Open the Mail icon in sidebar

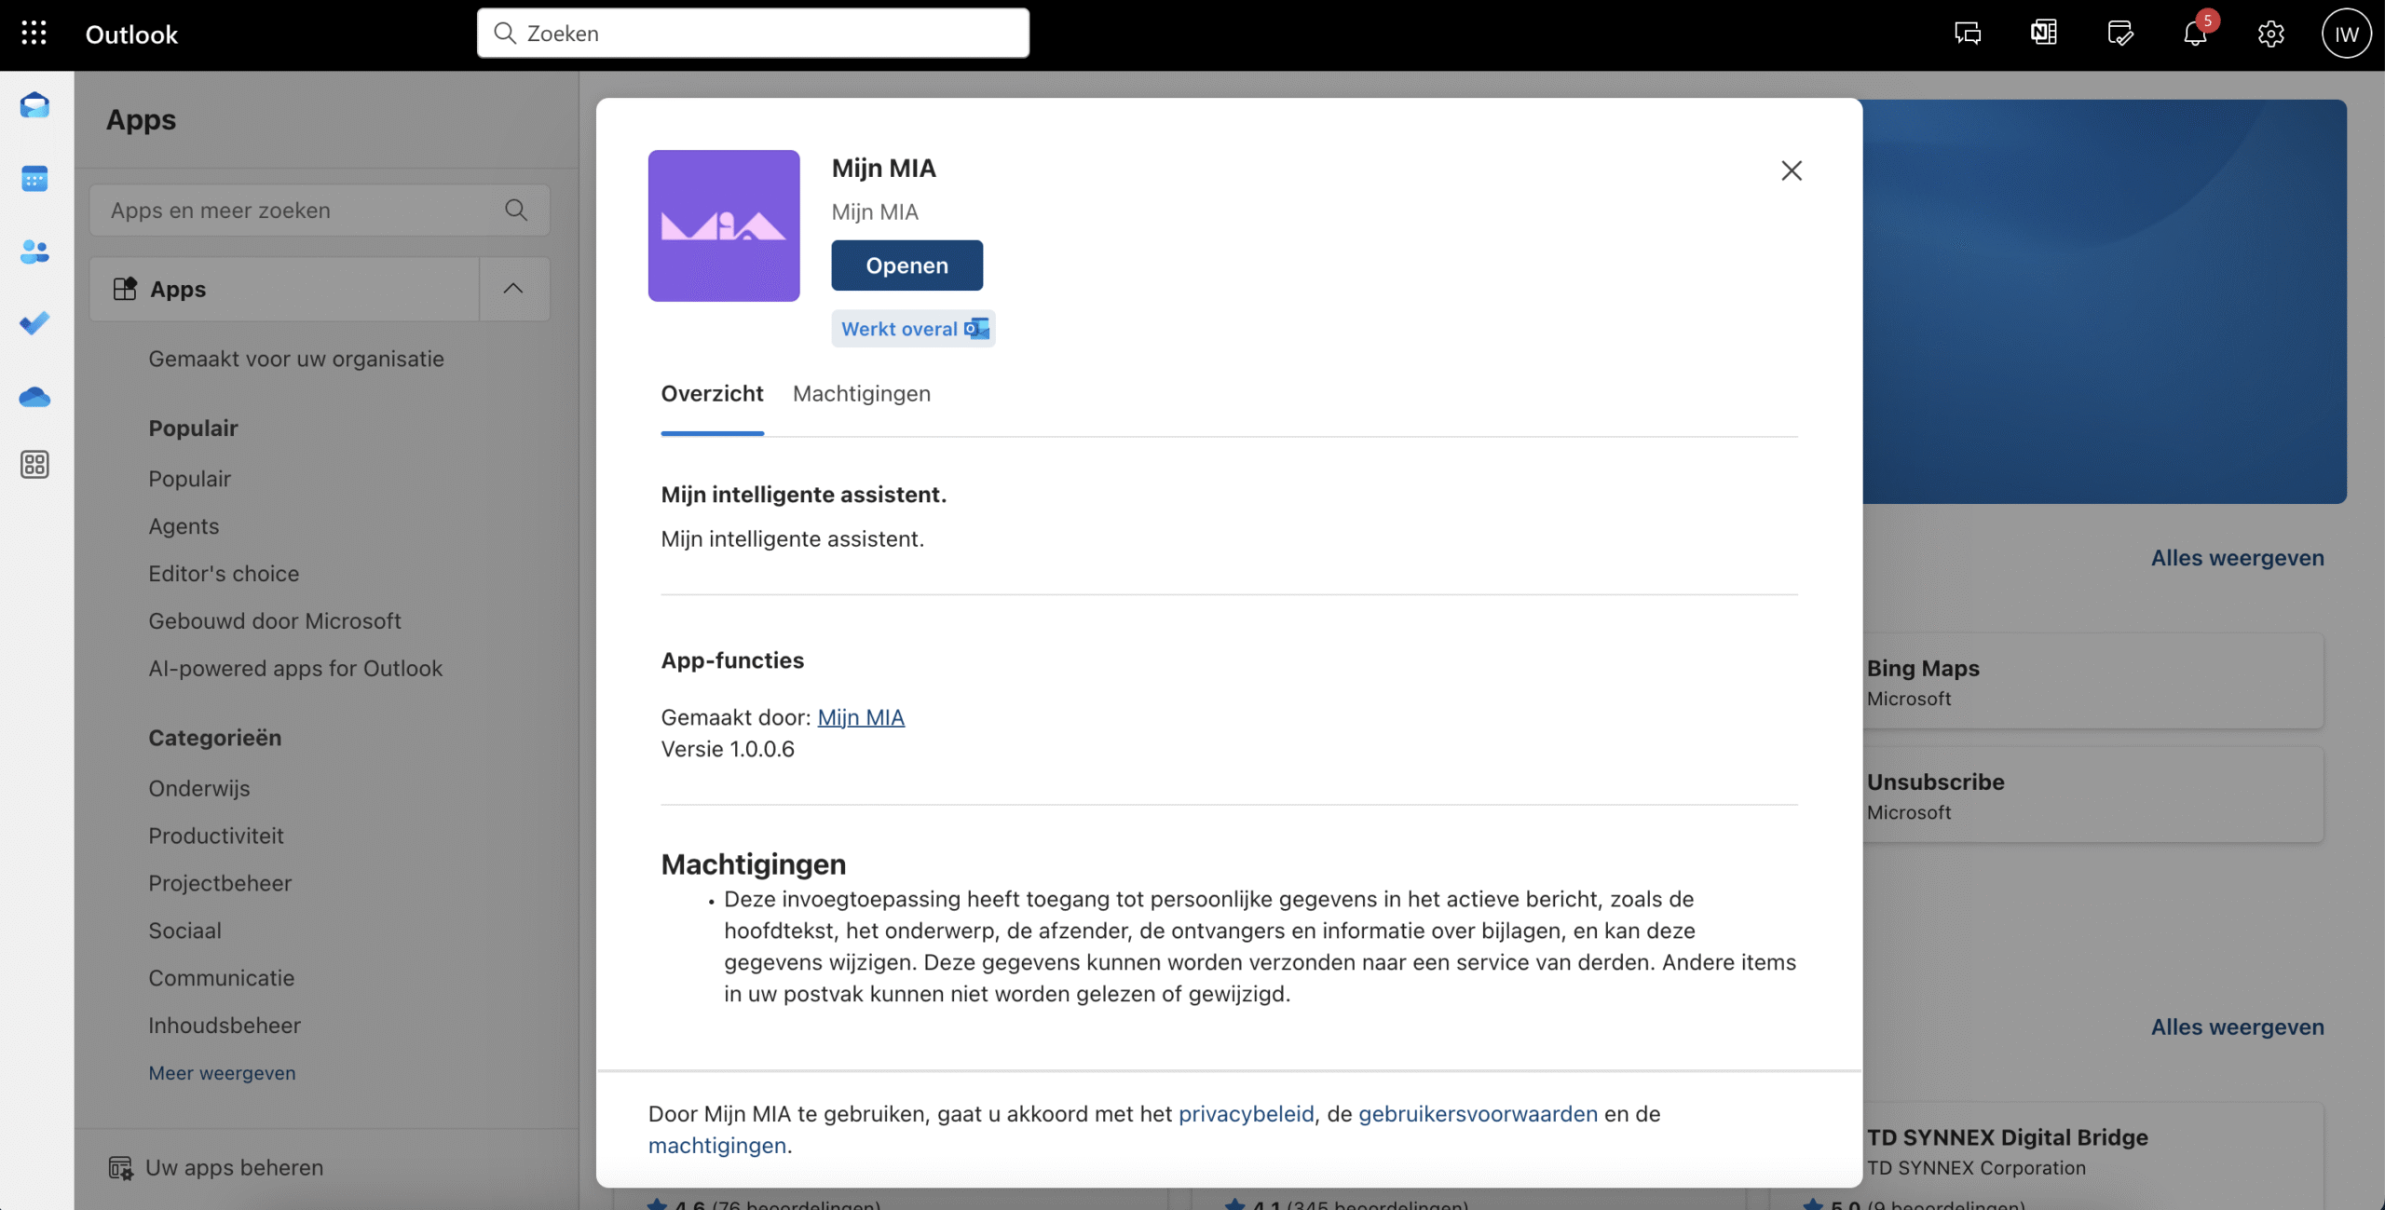tap(34, 105)
